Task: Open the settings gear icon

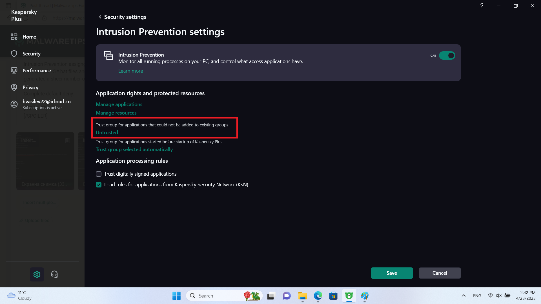Action: [37, 274]
